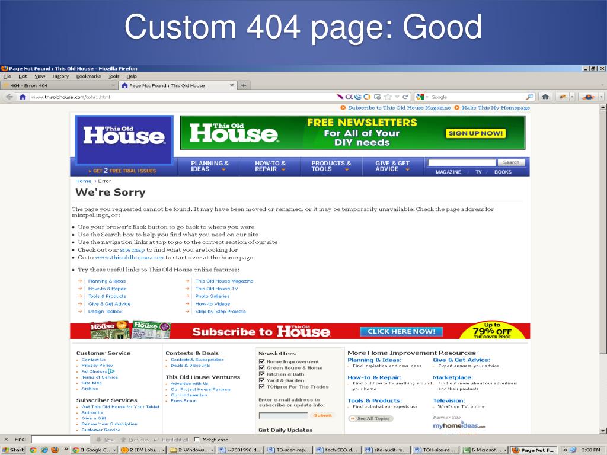Click the site Search button

click(x=511, y=162)
